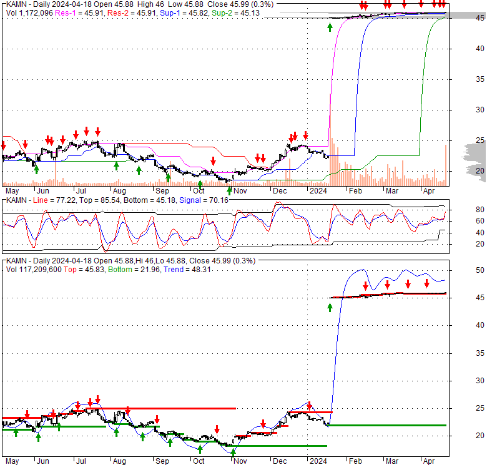Screen dimensions: 487x465
Task: Click the 'Apr' label on the lower chart axis
Action: 429,461
